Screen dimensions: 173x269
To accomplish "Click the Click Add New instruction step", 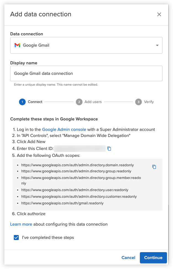I will [29, 142].
